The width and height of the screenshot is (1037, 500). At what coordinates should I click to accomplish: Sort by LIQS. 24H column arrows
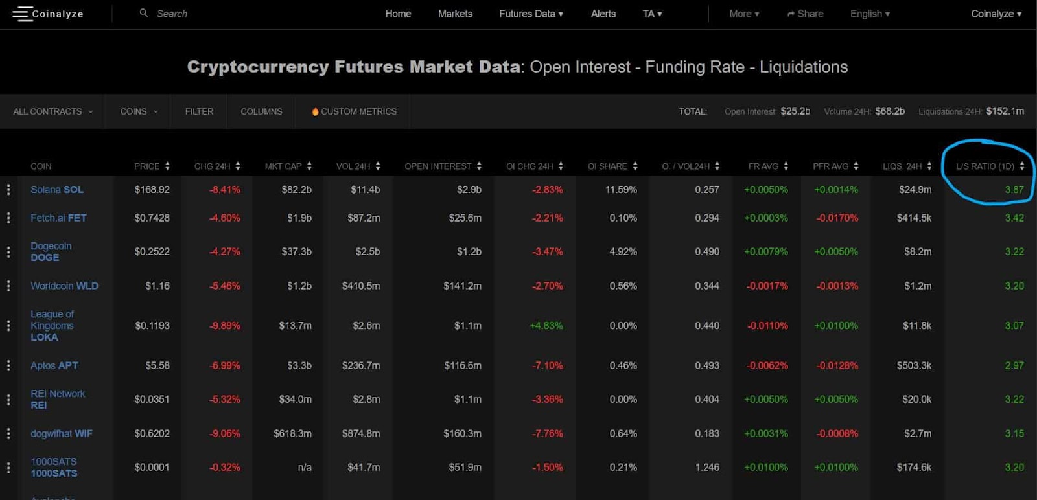click(x=929, y=166)
